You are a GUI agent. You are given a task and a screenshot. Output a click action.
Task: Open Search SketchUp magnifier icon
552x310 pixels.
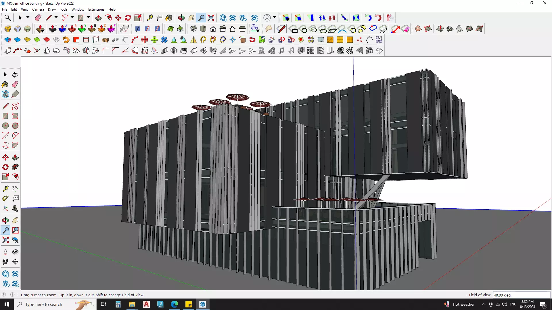click(8, 18)
